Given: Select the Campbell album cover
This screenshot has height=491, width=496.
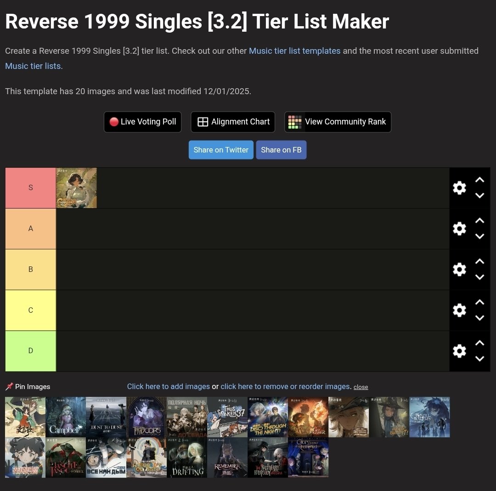Looking at the screenshot, I should (66, 417).
